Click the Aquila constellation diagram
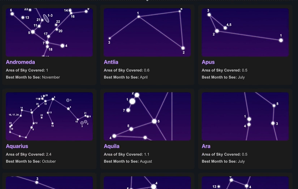This screenshot has width=298, height=189. coord(147,116)
